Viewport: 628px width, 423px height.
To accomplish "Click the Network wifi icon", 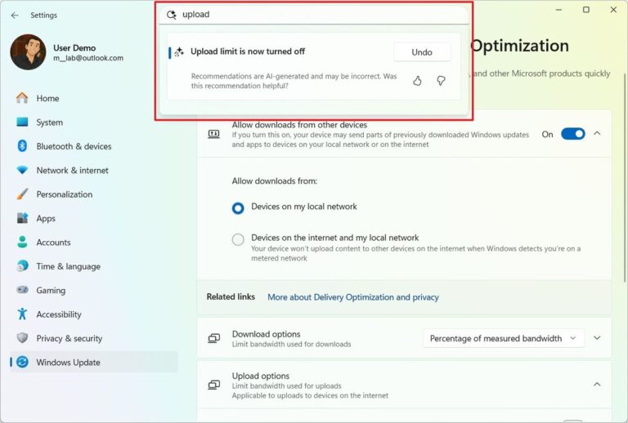I will (22, 171).
